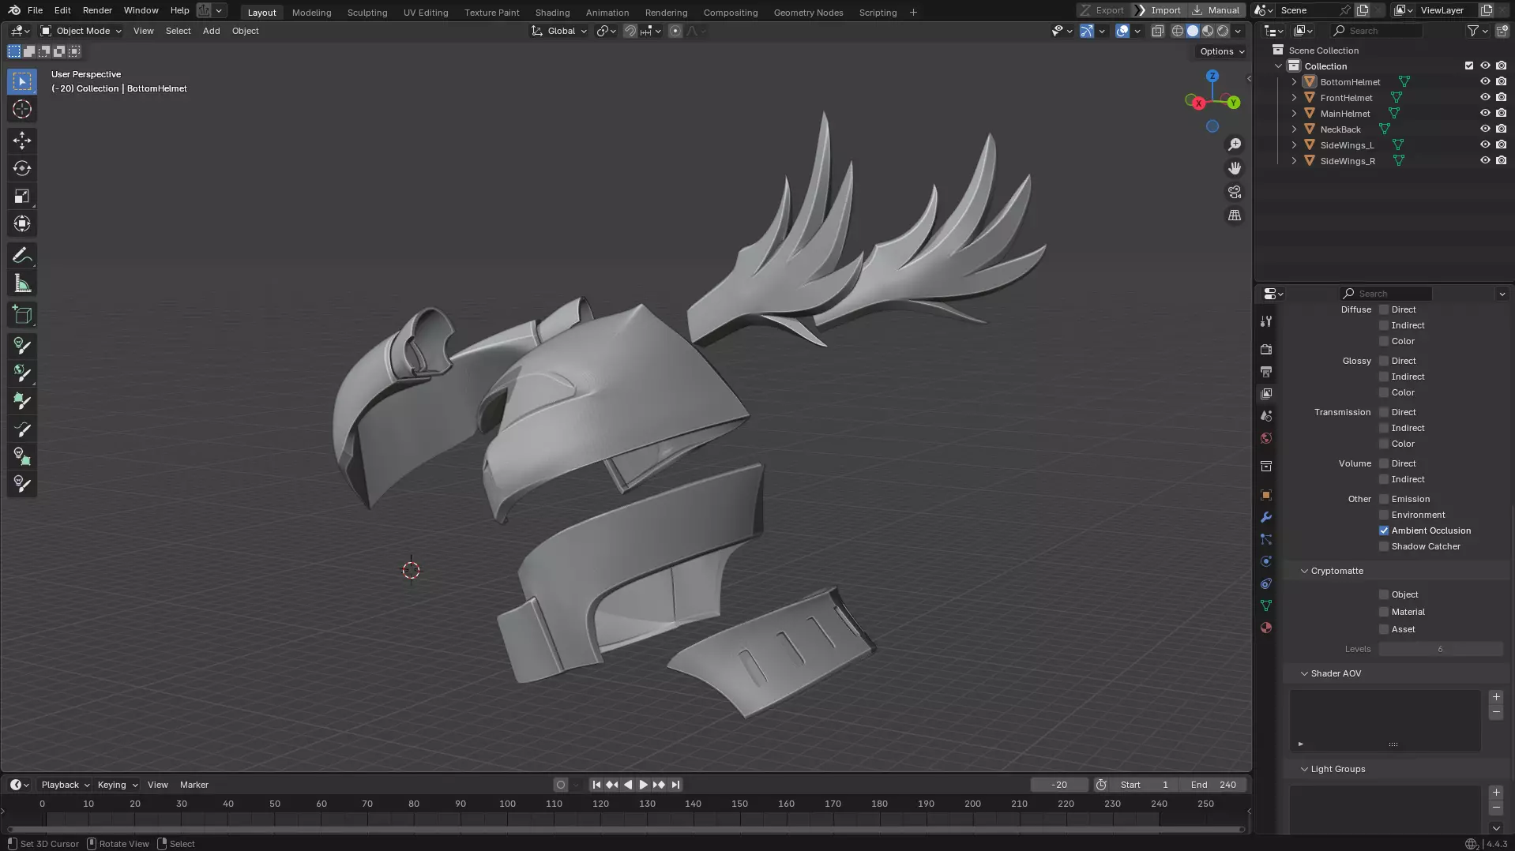Open the viewport Options dropdown
Viewport: 1515px width, 851px height.
1221,51
